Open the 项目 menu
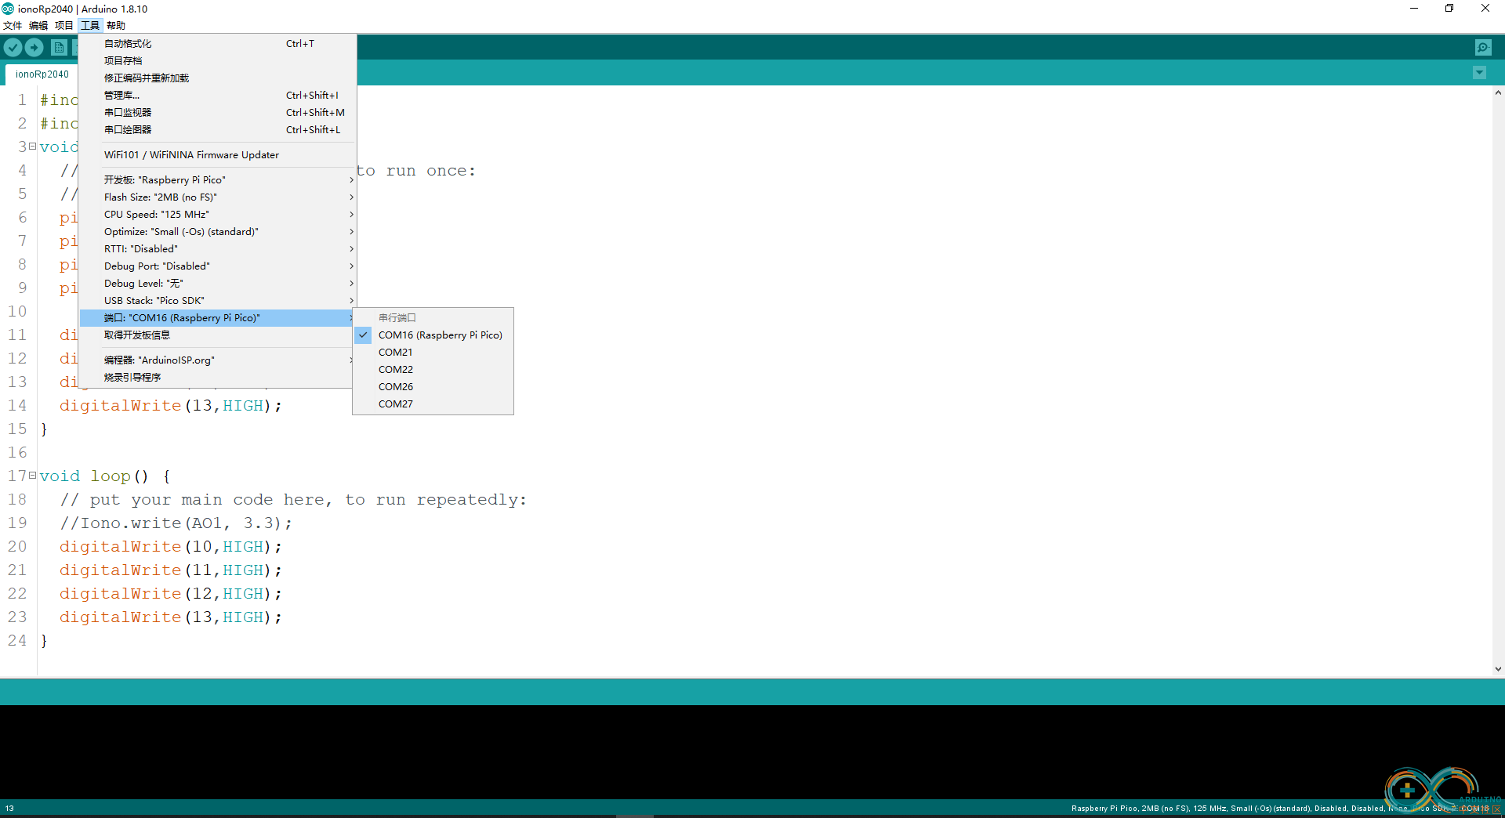 click(x=64, y=25)
